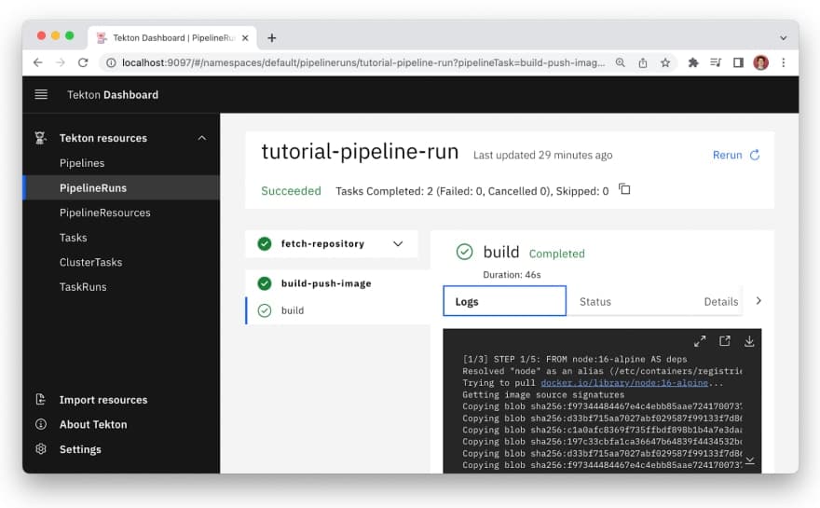Image resolution: width=820 pixels, height=508 pixels.
Task: Click the Rerun circular arrow icon
Action: coord(755,155)
